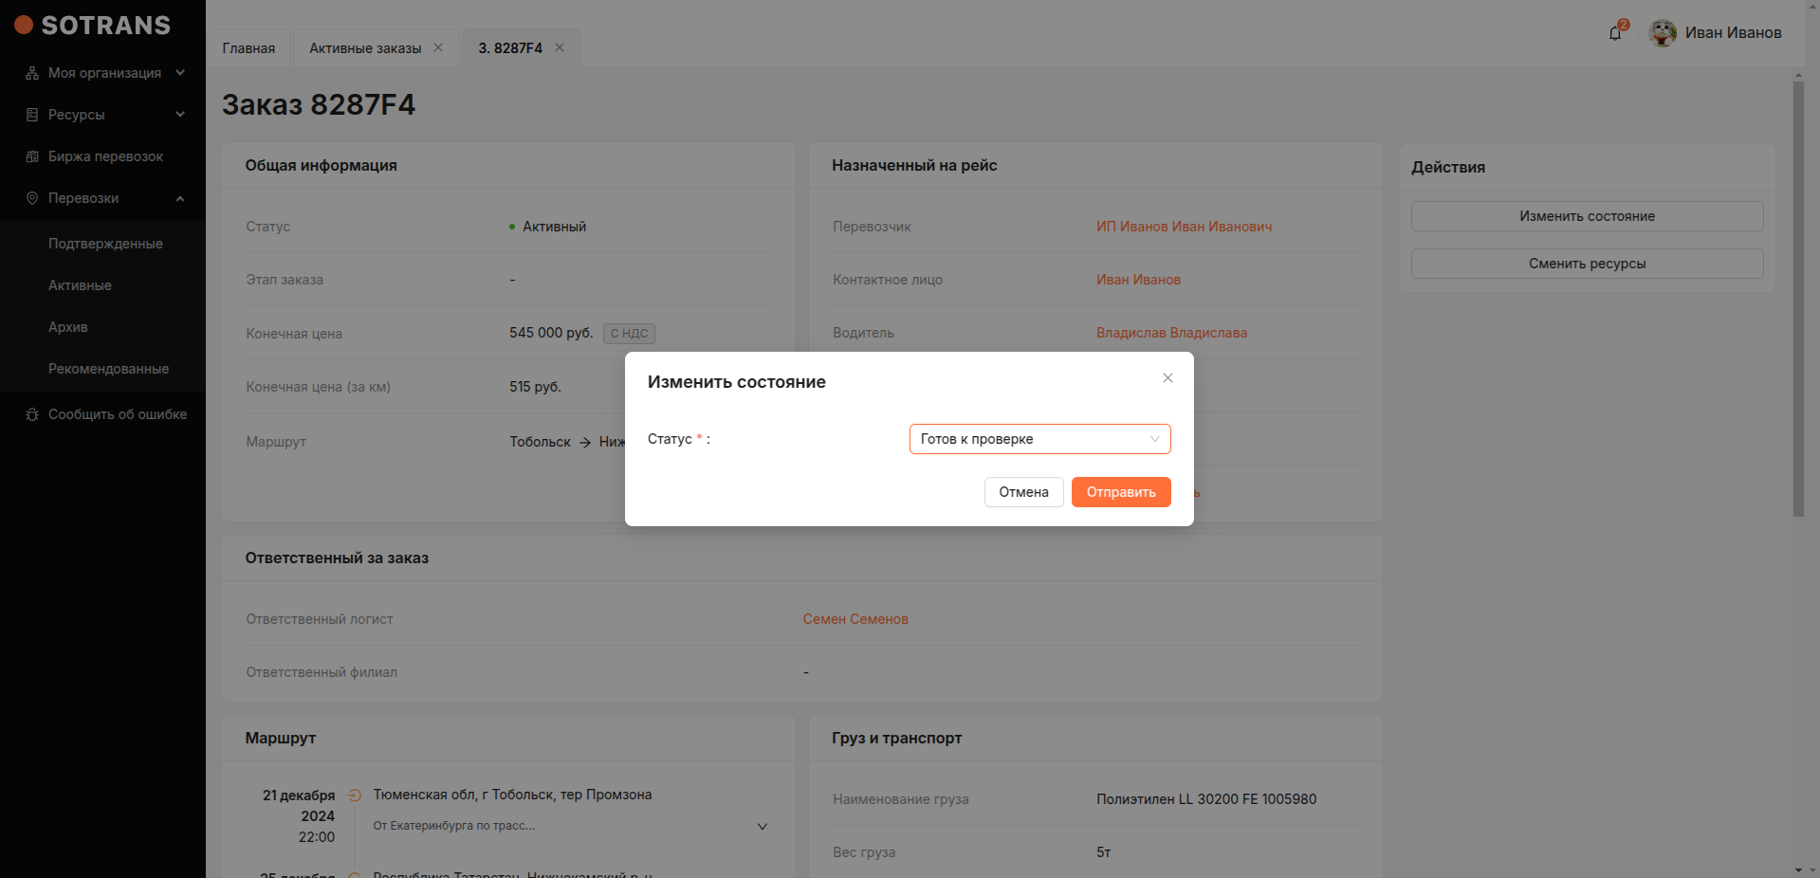Select Рекомендованные in the sidebar
The image size is (1820, 878).
[x=108, y=369]
